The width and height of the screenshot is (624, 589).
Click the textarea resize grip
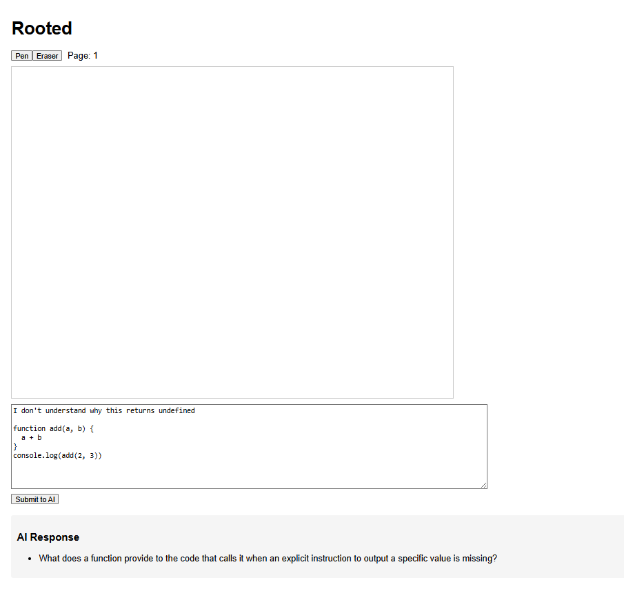483,485
